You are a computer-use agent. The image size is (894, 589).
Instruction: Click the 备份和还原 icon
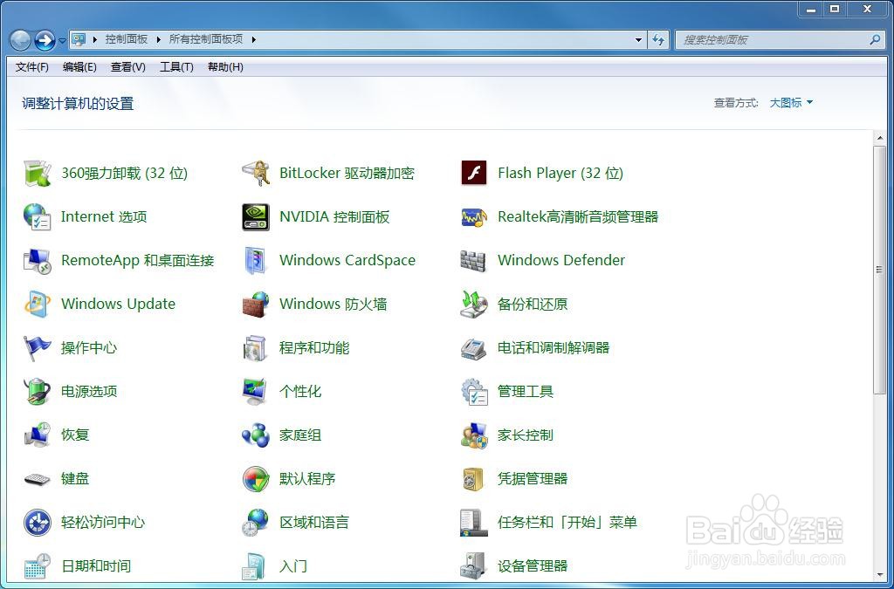(474, 305)
